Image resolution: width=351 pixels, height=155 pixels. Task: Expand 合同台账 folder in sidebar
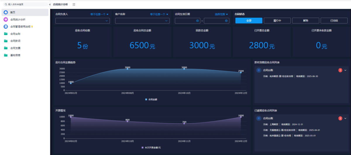[x=25, y=34]
